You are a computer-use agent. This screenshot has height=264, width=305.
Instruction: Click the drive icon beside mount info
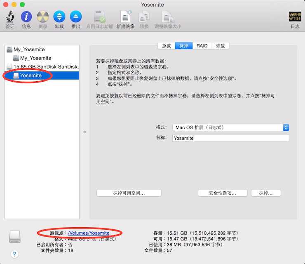click(15, 237)
